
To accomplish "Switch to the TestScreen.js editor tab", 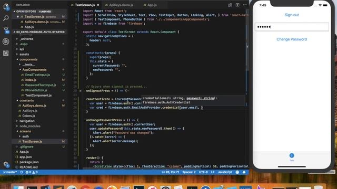I will coord(85,5).
